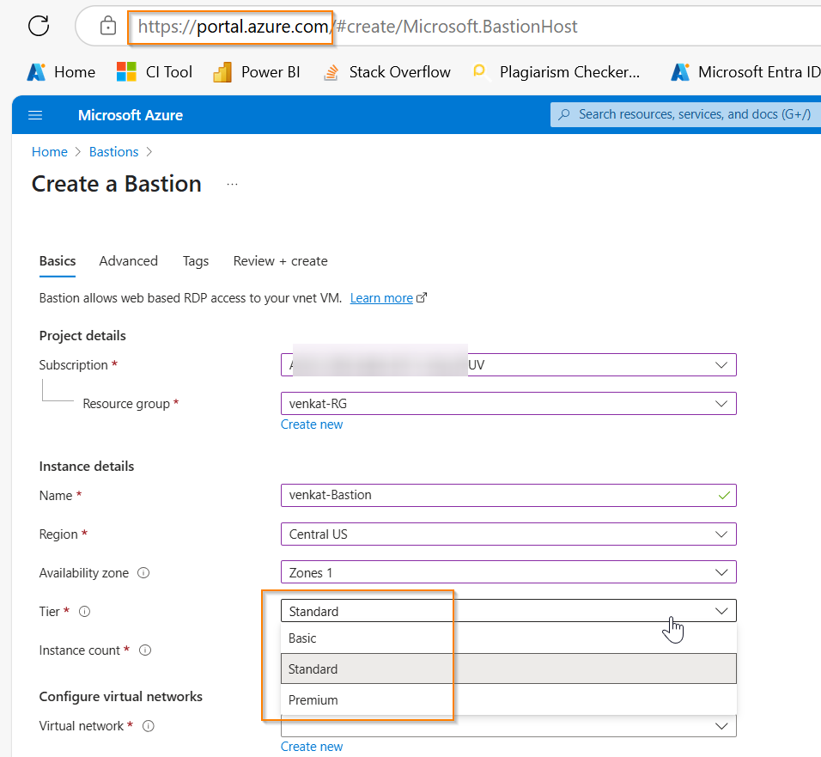
Task: Select the Basic tier option
Action: pos(508,638)
